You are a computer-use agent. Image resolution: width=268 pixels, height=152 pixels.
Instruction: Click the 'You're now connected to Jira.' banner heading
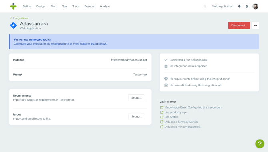click(x=32, y=39)
